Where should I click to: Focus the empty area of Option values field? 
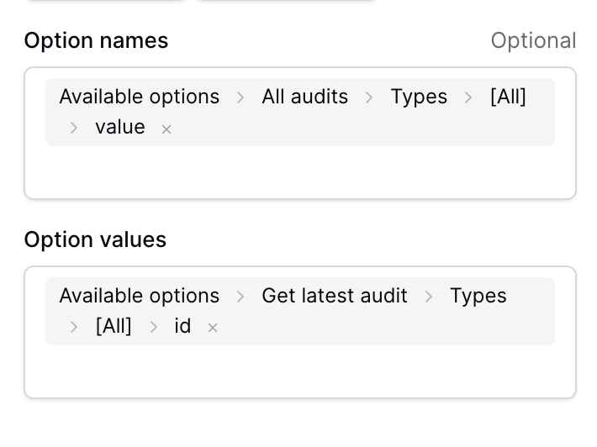coord(300,371)
